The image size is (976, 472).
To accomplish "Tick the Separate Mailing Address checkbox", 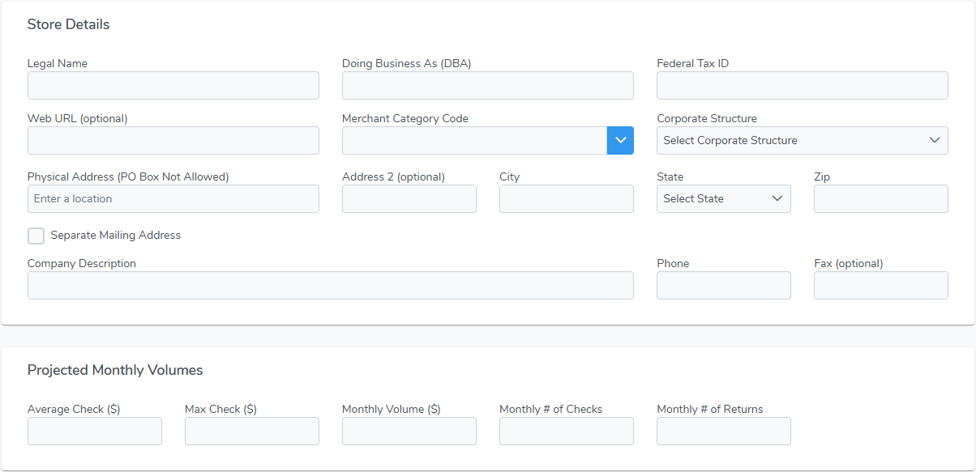I will [36, 236].
